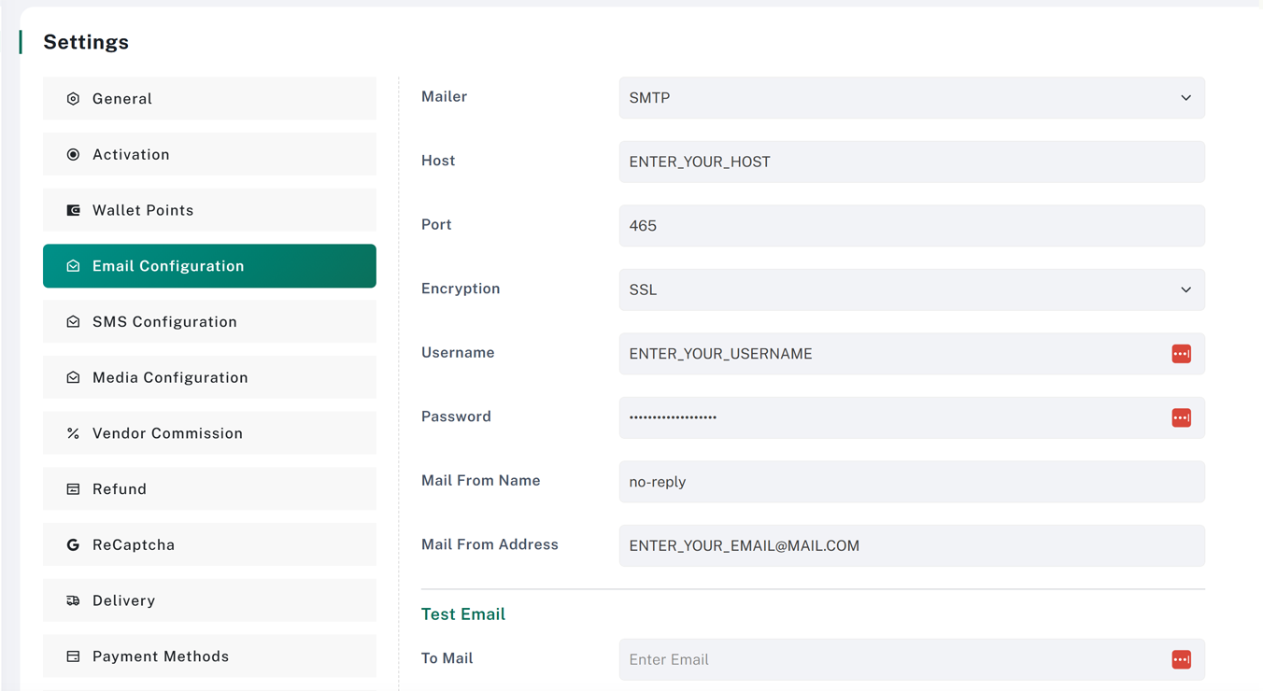Viewport: 1263px width, 691px height.
Task: Open the Media Configuration tab
Action: tap(209, 377)
